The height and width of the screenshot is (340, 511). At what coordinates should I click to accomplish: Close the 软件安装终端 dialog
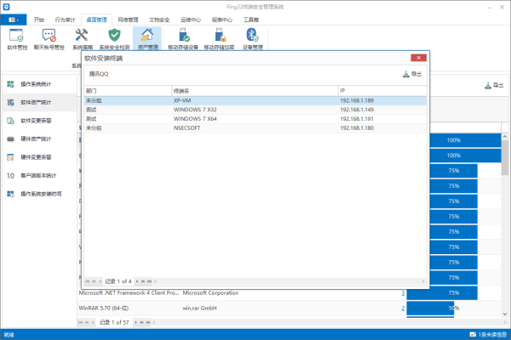[418, 58]
